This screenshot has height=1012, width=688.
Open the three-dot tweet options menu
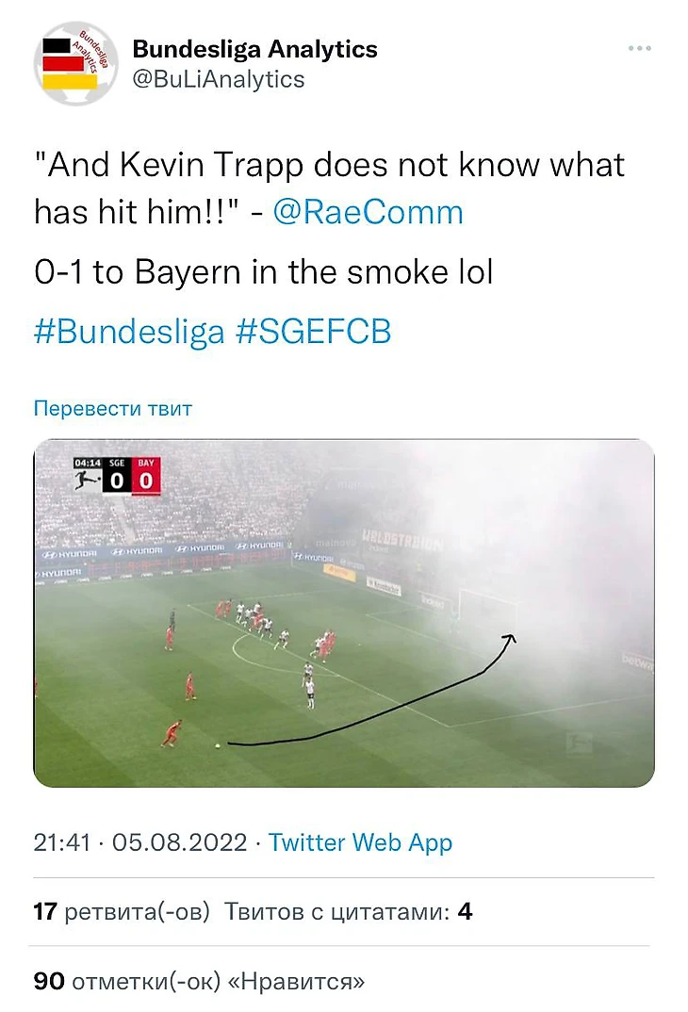point(639,48)
